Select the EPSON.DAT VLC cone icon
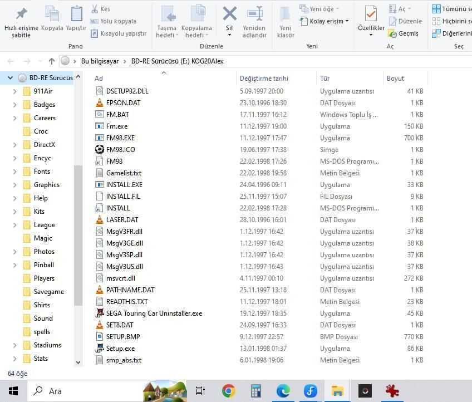This screenshot has width=472, height=402. pos(99,102)
